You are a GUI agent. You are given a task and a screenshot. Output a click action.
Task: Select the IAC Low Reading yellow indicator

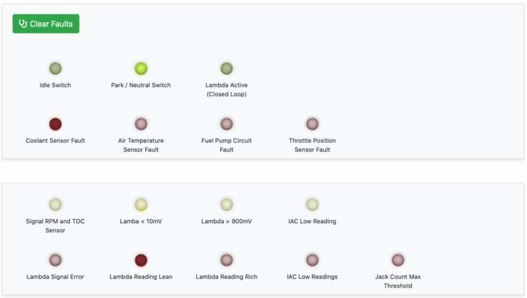pos(312,205)
